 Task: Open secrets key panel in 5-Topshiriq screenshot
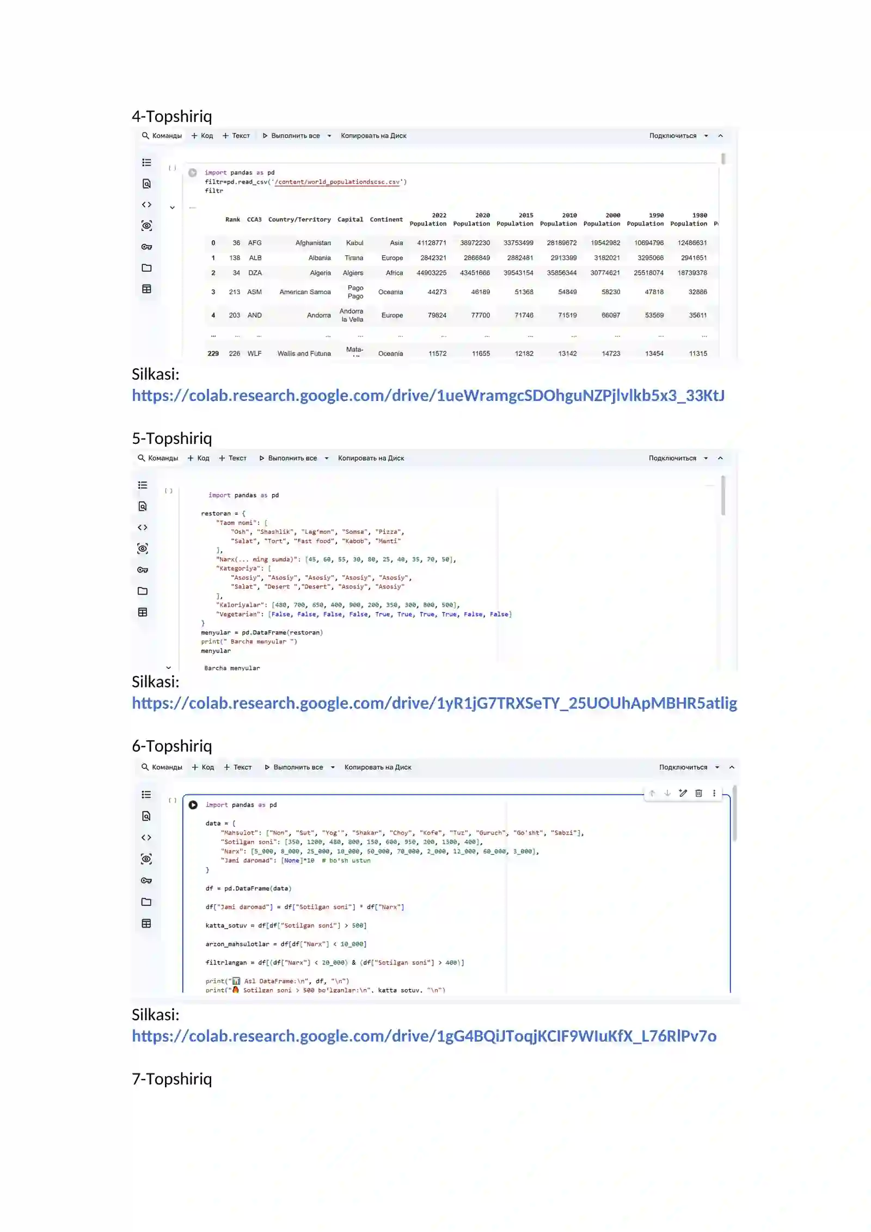coord(143,570)
